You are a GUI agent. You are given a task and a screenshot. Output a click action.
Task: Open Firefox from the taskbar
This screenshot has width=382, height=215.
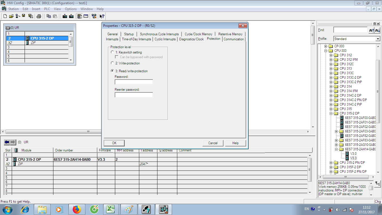click(76, 209)
